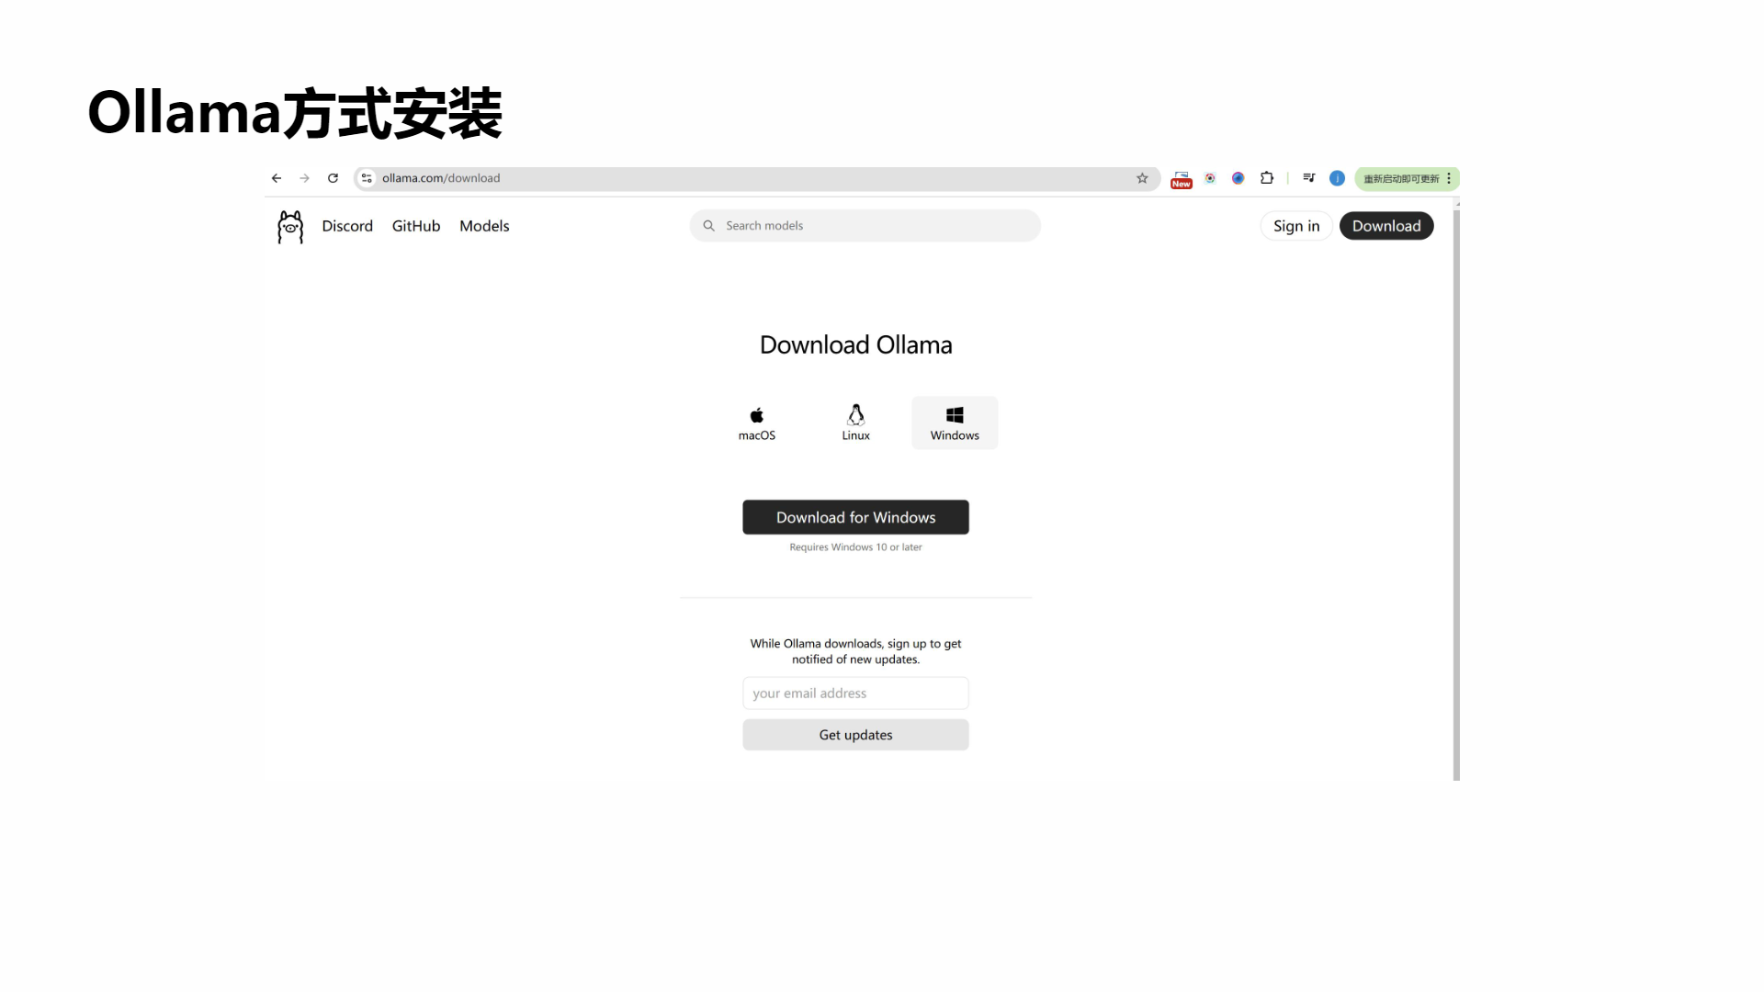This screenshot has height=992, width=1764.
Task: Open the extension with red New badge
Action: coord(1182,179)
